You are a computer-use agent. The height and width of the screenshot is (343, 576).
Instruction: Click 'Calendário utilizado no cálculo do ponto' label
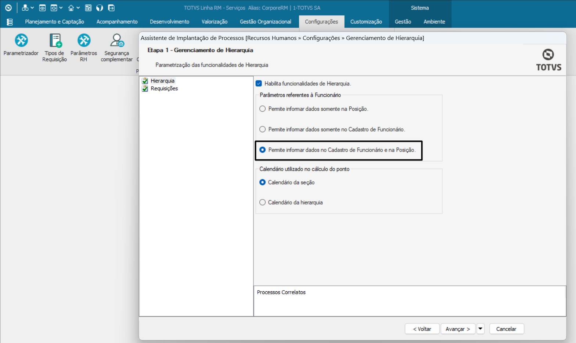[x=304, y=169]
